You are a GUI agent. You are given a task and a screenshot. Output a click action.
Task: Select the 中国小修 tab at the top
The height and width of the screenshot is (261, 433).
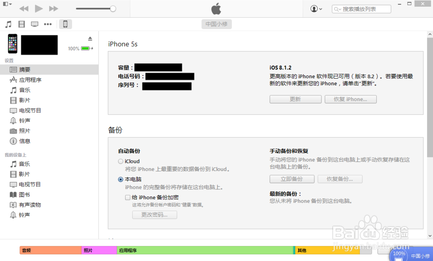coord(216,24)
